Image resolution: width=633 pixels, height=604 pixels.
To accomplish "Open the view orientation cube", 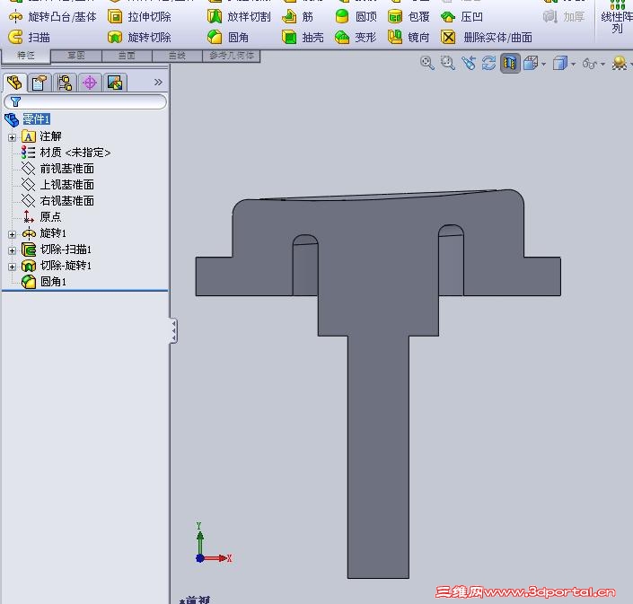I will pos(531,64).
